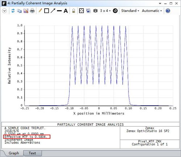Viewport: 181px width, 157px height.
Task: Save the graph using the disk icon
Action: 26,11
